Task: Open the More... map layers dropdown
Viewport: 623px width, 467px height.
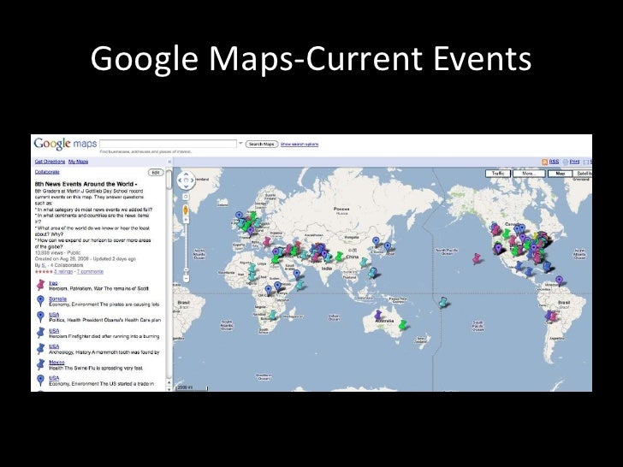Action: tap(530, 174)
